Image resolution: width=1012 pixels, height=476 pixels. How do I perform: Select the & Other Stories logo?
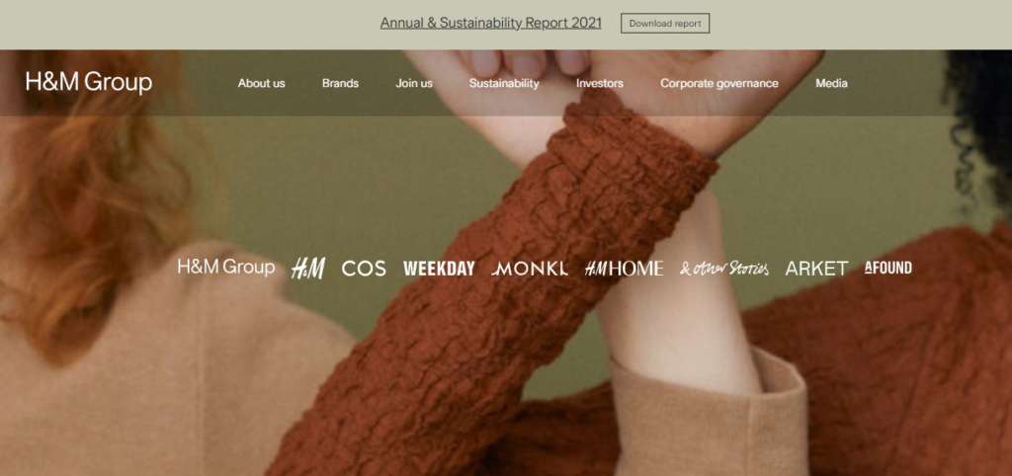724,269
